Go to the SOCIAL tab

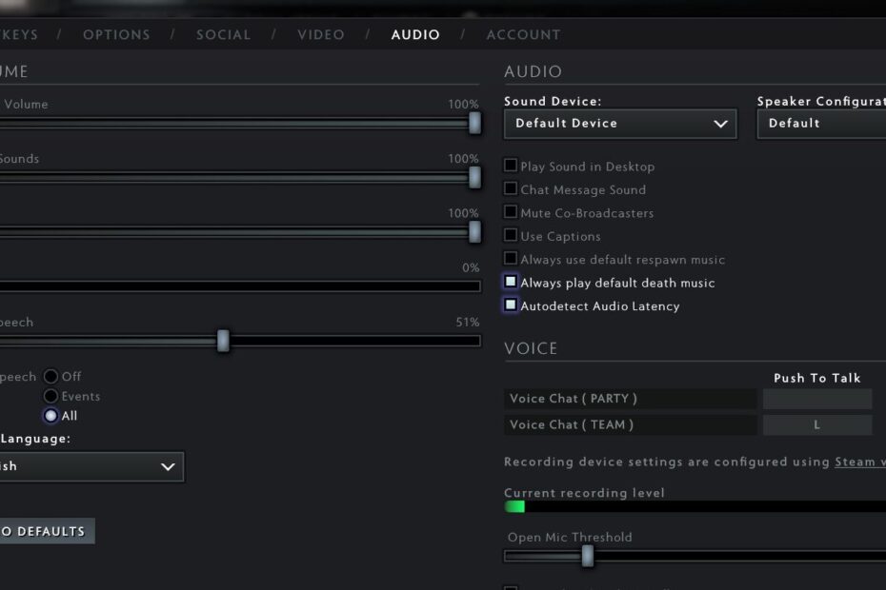tap(223, 34)
